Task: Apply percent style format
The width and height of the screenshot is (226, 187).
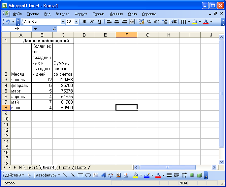Action: [x=149, y=22]
